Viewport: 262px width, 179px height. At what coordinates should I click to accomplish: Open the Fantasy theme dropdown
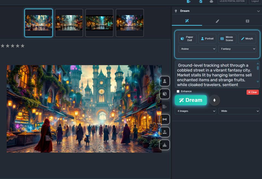pyautogui.click(x=237, y=49)
